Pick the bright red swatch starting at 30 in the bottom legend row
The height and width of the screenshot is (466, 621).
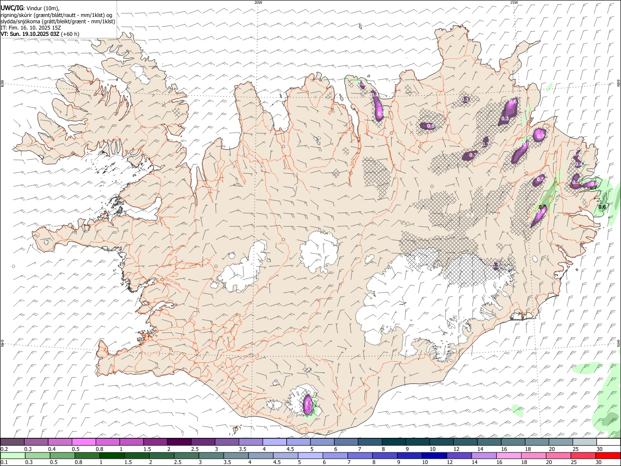[x=608, y=456]
